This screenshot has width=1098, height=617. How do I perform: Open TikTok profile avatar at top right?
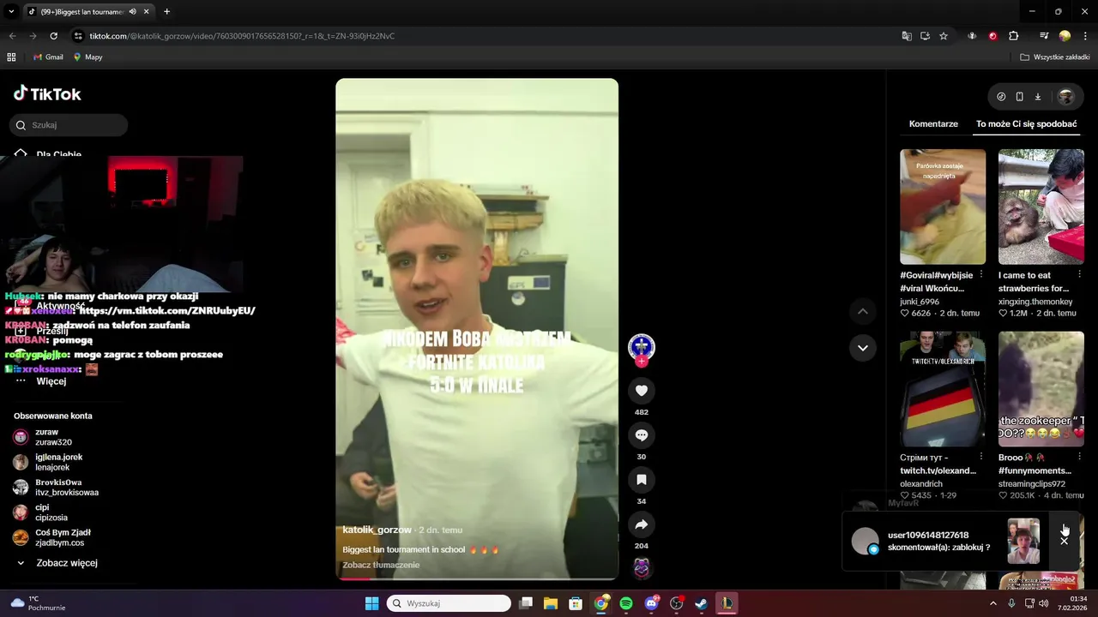click(x=1066, y=97)
